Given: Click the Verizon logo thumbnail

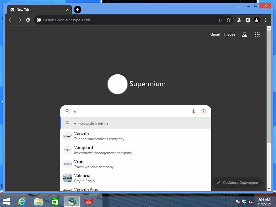Looking at the screenshot, I should 68,136.
